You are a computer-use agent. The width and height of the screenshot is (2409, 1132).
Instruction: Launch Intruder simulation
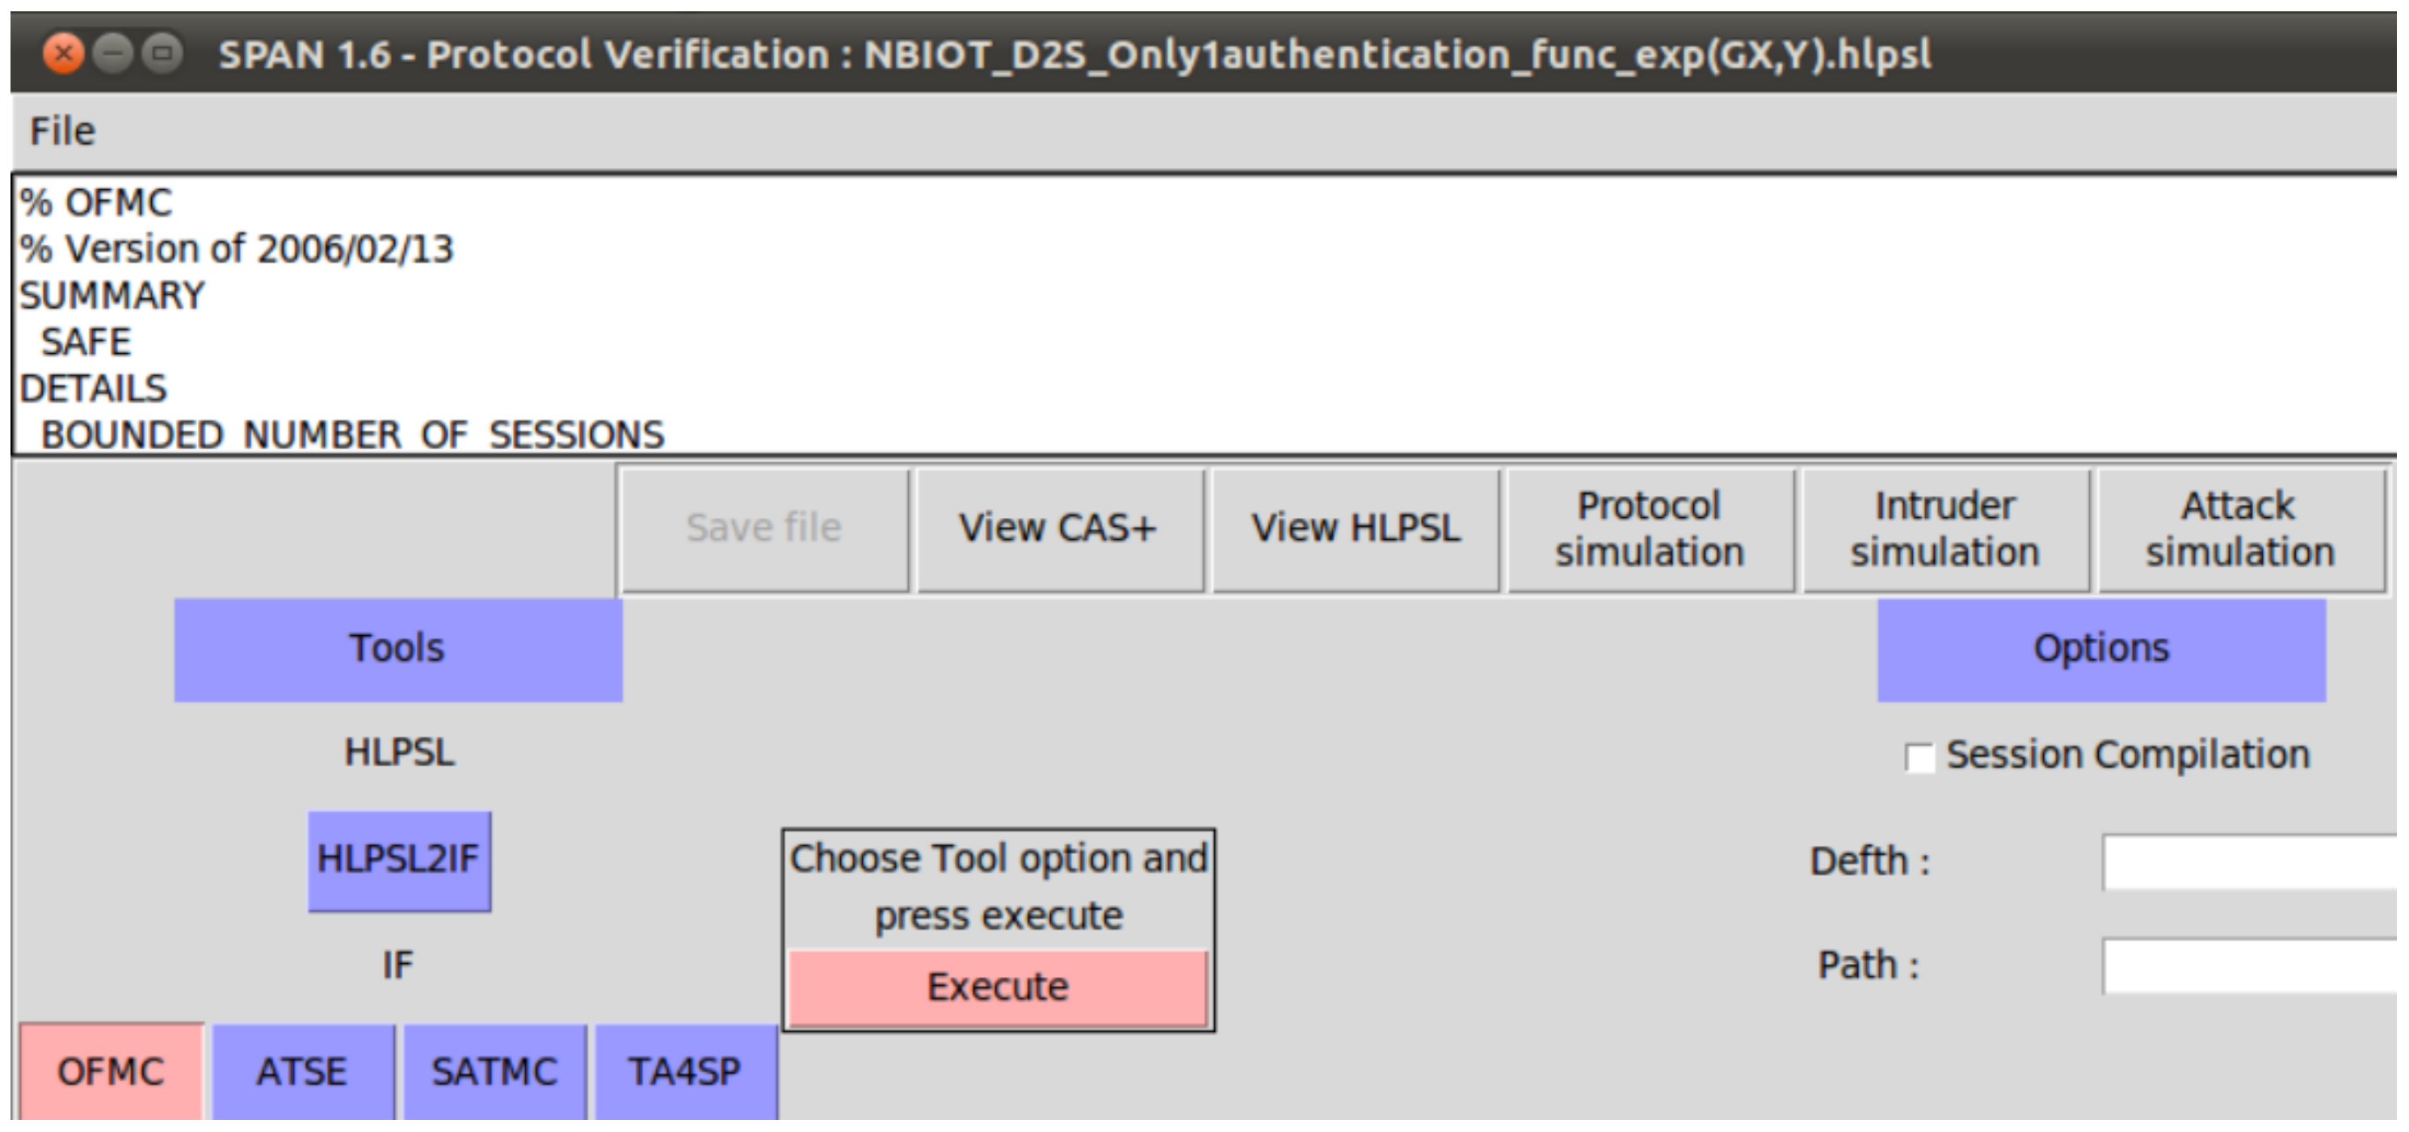click(x=1945, y=529)
